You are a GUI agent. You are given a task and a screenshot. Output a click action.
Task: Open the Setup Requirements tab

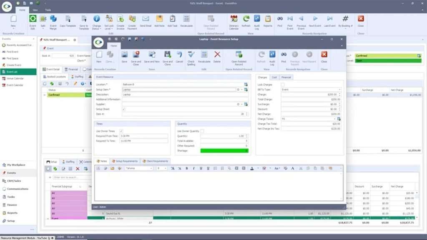coord(125,161)
